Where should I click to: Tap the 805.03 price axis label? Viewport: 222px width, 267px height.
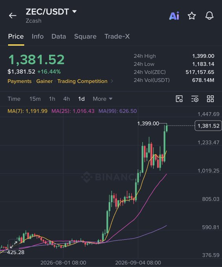click(211, 199)
